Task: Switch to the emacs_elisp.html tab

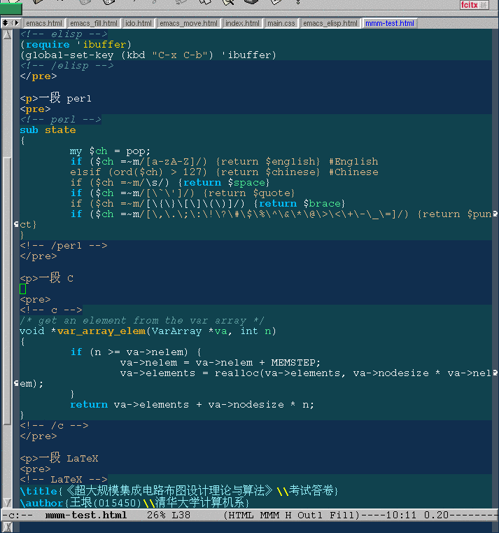Action: click(x=330, y=23)
